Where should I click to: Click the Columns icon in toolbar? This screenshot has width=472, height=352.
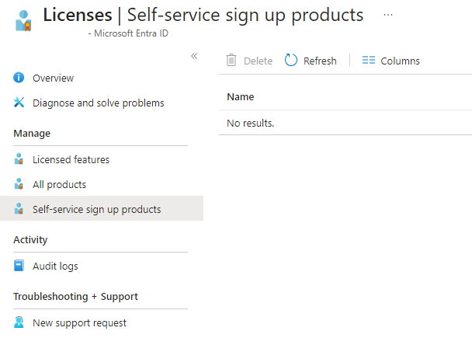pos(369,61)
